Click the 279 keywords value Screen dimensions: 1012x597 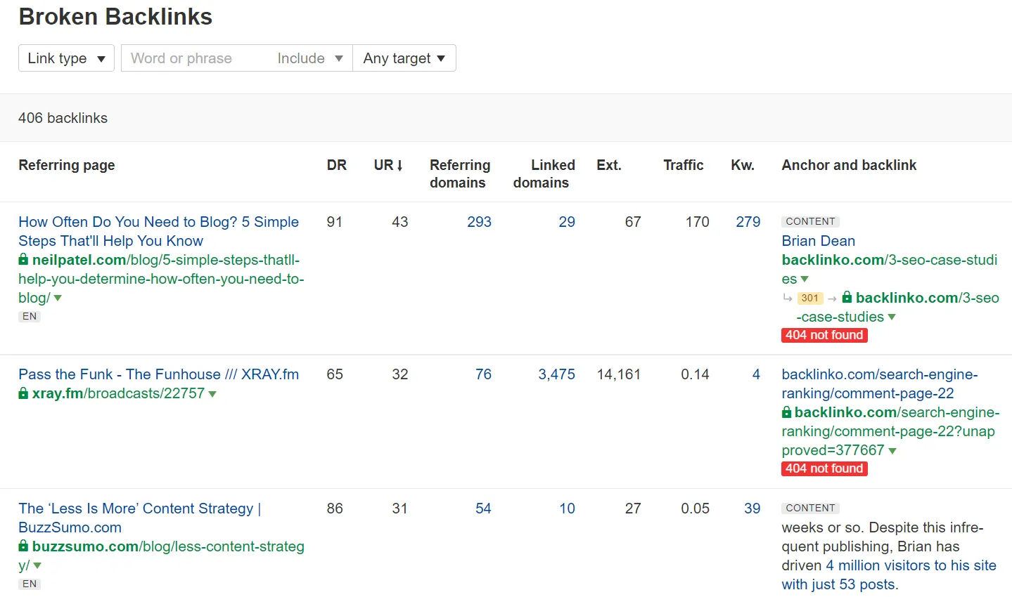(748, 222)
